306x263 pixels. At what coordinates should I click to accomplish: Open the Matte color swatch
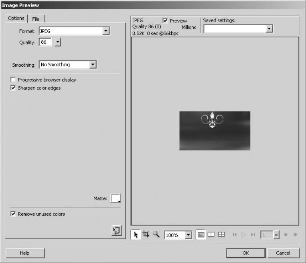116,198
